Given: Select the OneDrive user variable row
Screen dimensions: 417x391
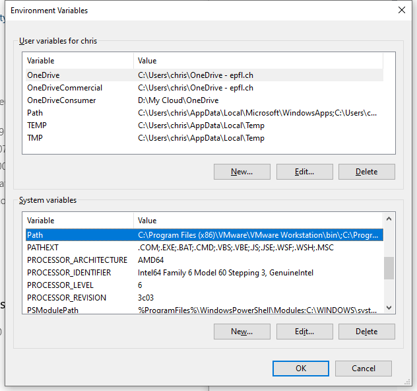Looking at the screenshot, I should click(44, 75).
